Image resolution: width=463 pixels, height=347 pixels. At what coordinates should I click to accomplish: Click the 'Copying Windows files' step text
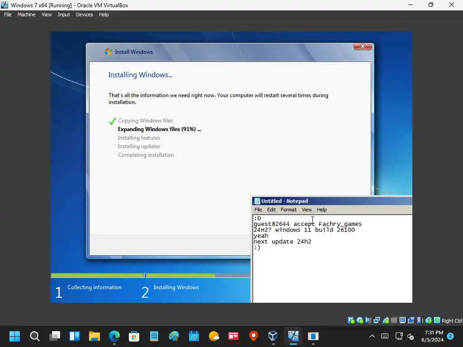pyautogui.click(x=145, y=120)
